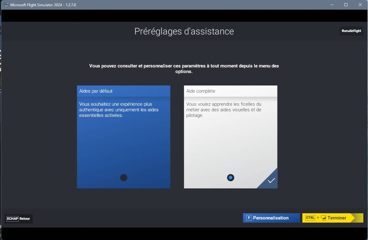This screenshot has width=368, height=240.
Task: Click the "Aides par défaut" description text
Action: click(119, 110)
